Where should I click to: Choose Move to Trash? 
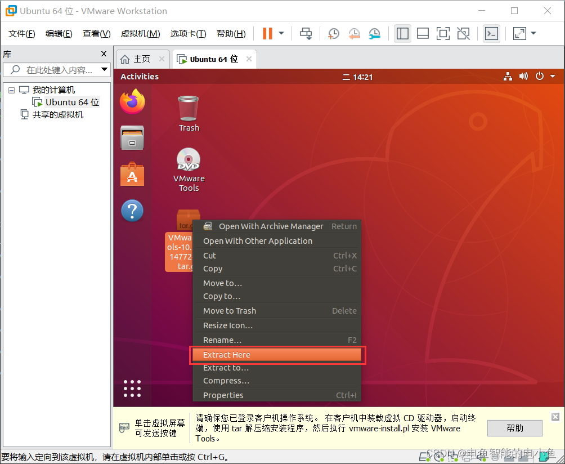(277, 311)
